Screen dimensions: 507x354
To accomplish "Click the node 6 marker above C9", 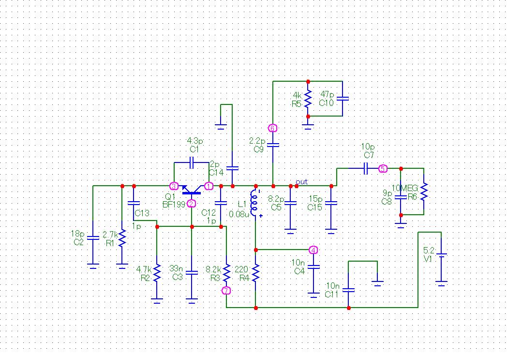I will pos(272,128).
